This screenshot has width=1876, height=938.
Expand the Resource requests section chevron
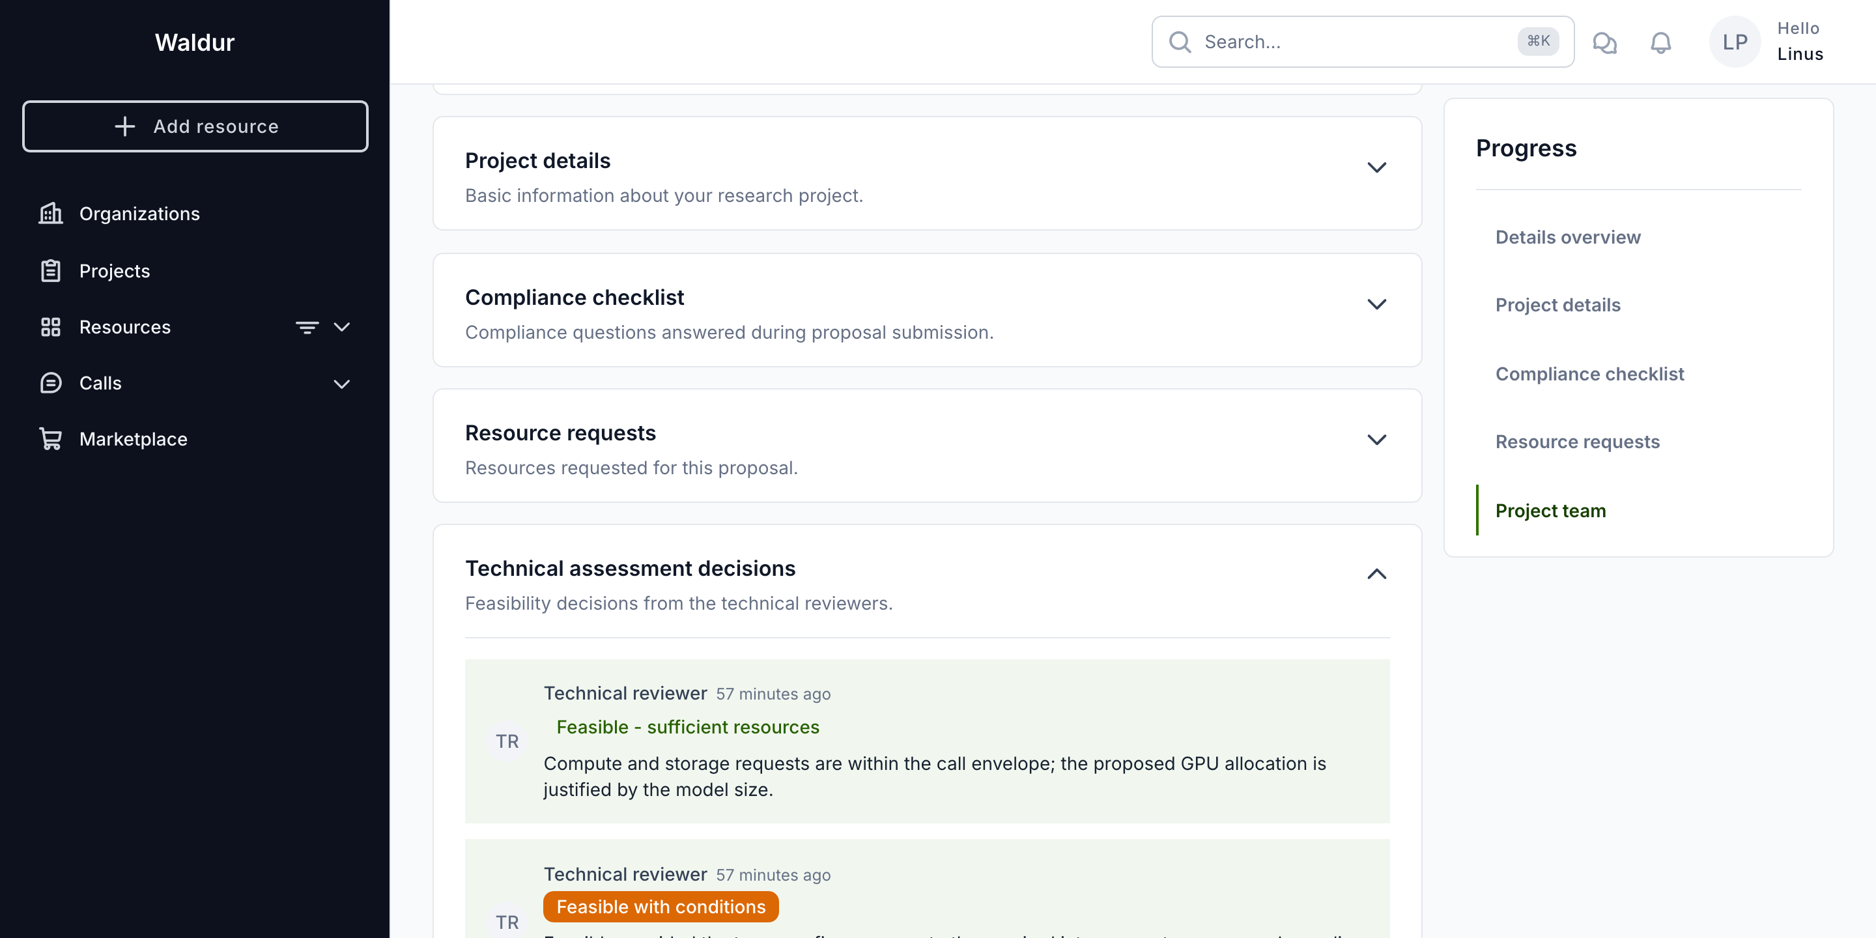[x=1376, y=440]
